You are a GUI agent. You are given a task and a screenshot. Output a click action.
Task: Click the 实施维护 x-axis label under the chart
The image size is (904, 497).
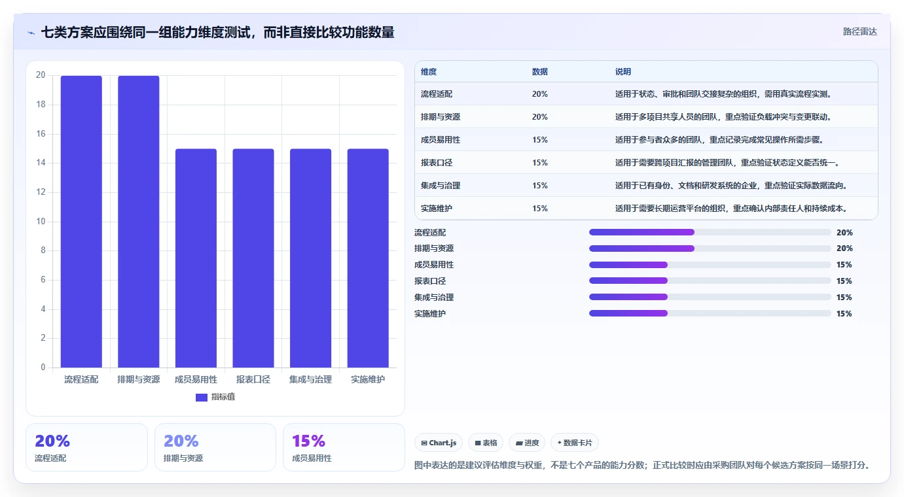[x=368, y=379]
